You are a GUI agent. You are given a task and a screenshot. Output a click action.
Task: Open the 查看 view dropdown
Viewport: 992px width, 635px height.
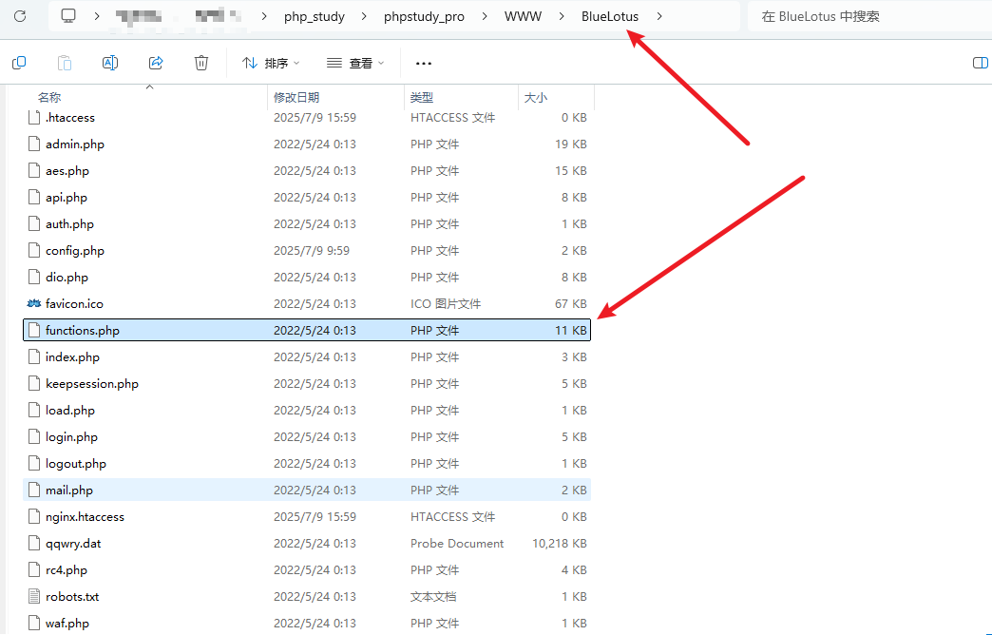point(355,63)
